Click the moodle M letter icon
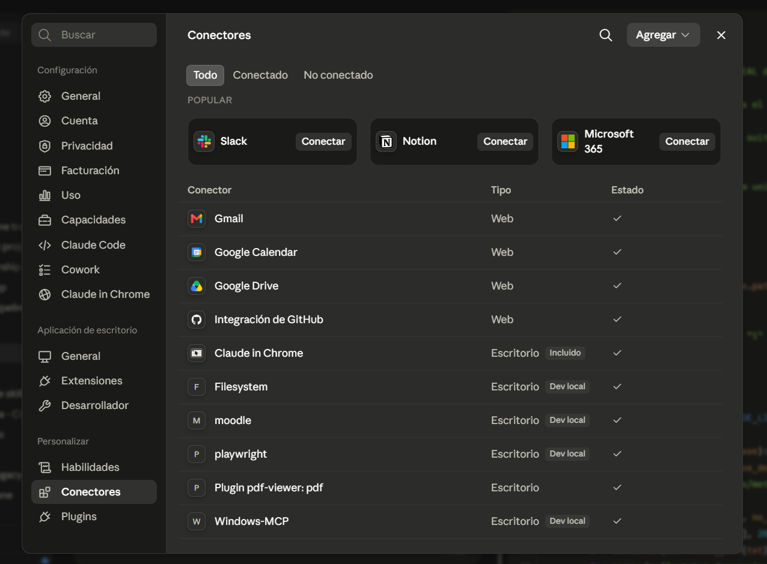 click(197, 420)
